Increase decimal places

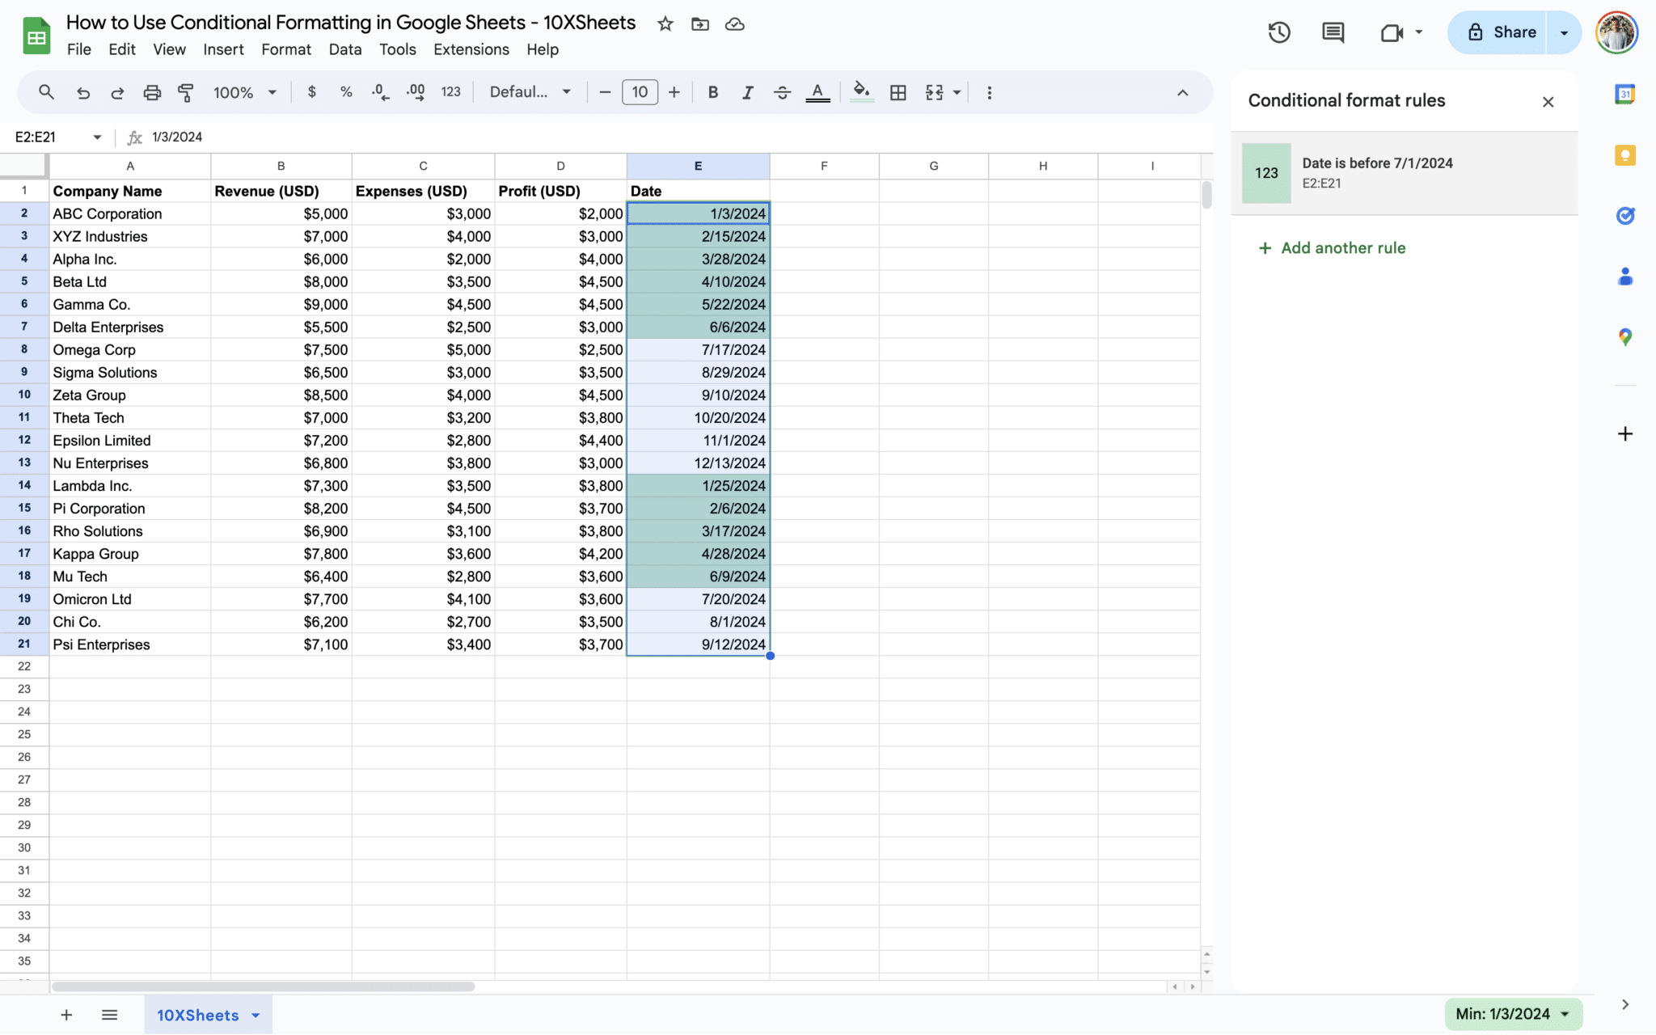coord(416,92)
